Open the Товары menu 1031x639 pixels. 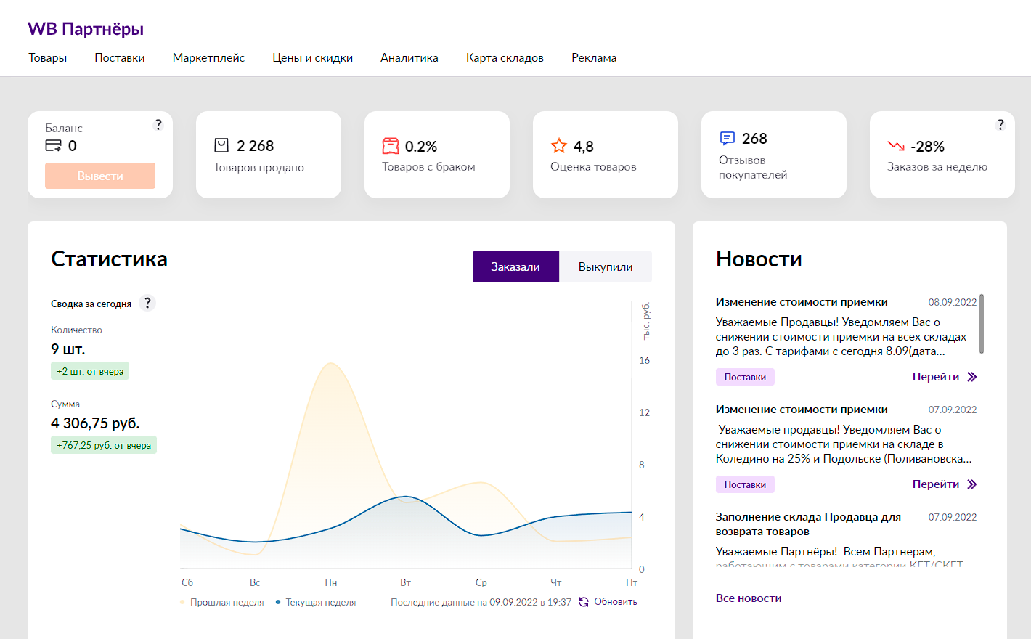[48, 57]
